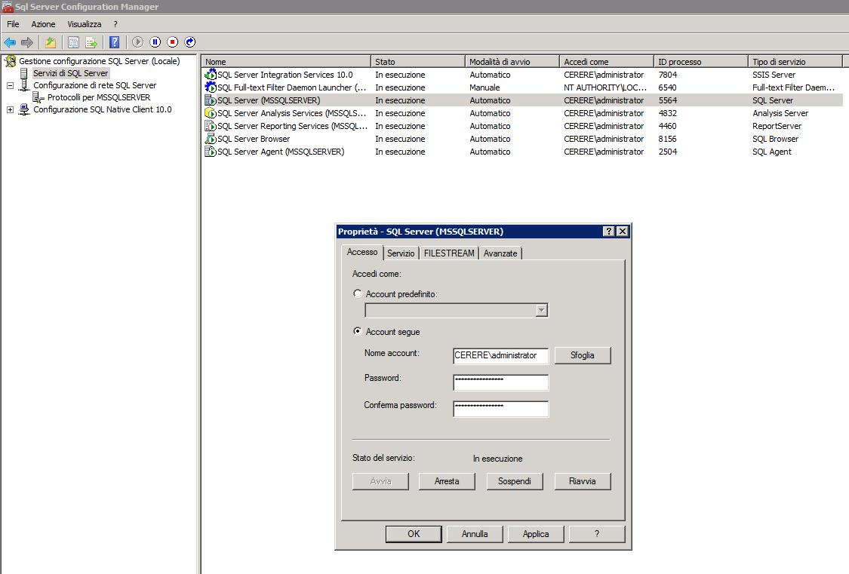Switch to the Accesso tab
This screenshot has width=849, height=574.
point(362,252)
